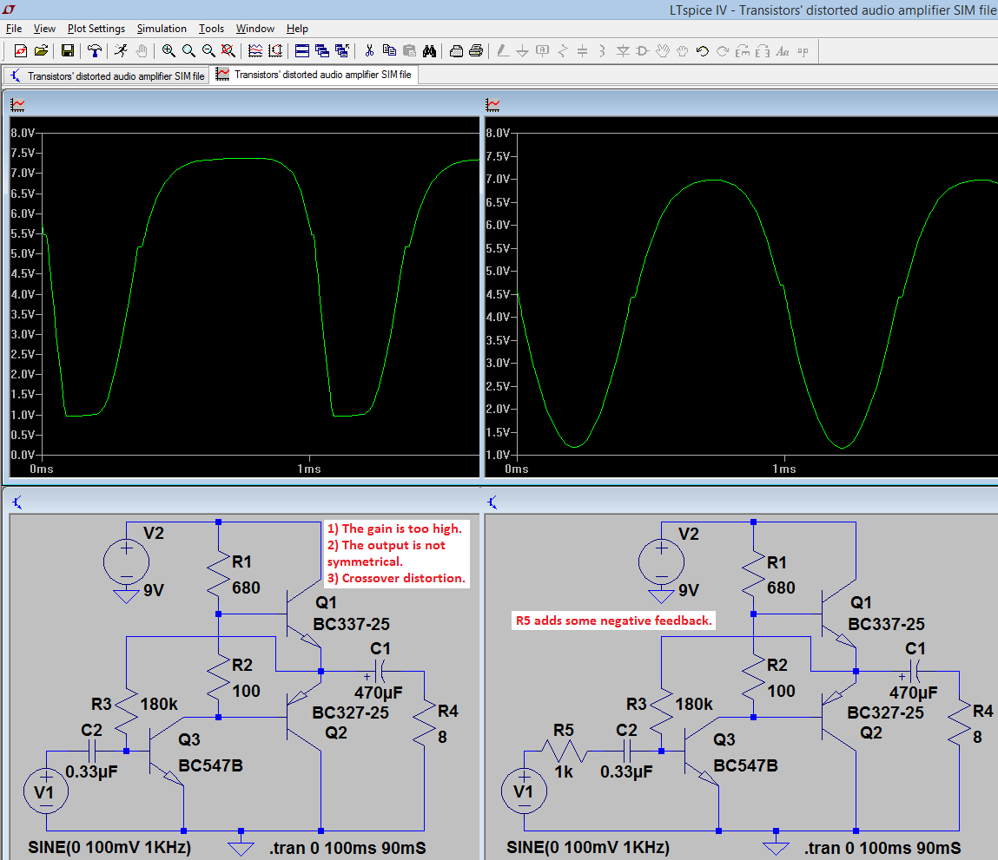998x860 pixels.
Task: Click the '1ms' time label on right plot
Action: [x=784, y=469]
